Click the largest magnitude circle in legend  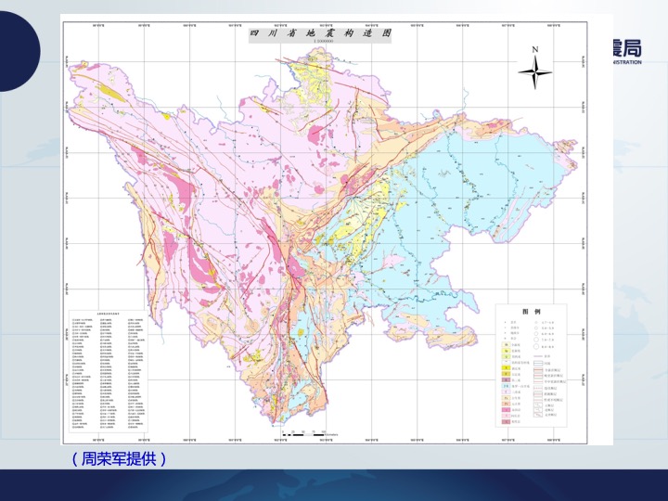click(x=536, y=346)
